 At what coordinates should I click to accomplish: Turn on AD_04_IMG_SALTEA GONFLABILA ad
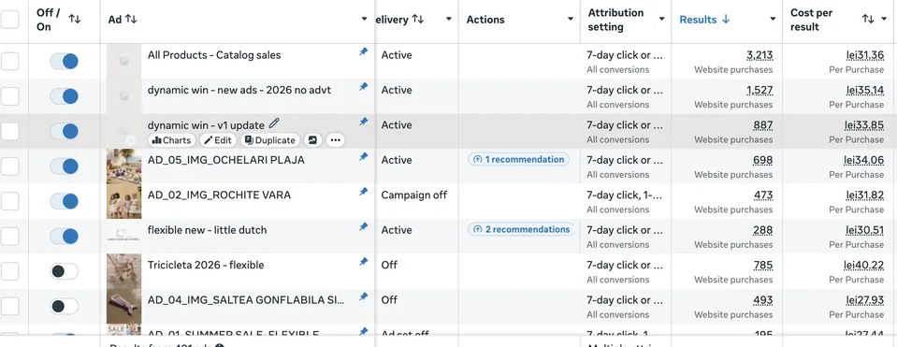[64, 306]
